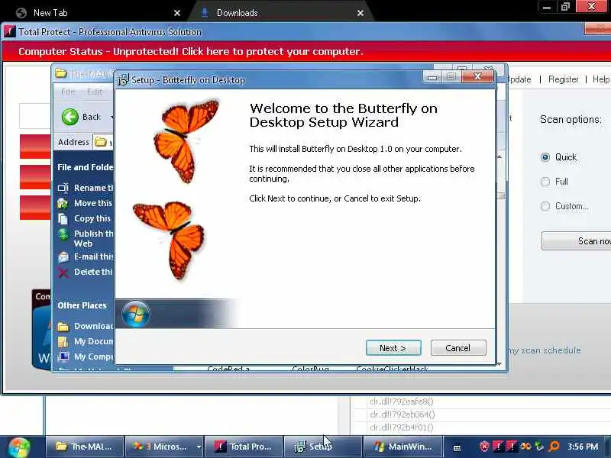Image resolution: width=611 pixels, height=458 pixels.
Task: Switch to The-MAL... taskbar folder window
Action: click(85, 447)
